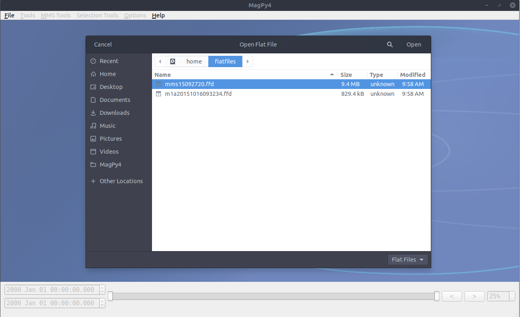The image size is (520, 317).
Task: Click the flatfiles path segment
Action: point(225,61)
